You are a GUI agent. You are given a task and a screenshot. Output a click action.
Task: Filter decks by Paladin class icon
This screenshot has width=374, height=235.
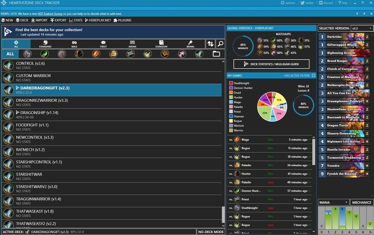coord(113,54)
